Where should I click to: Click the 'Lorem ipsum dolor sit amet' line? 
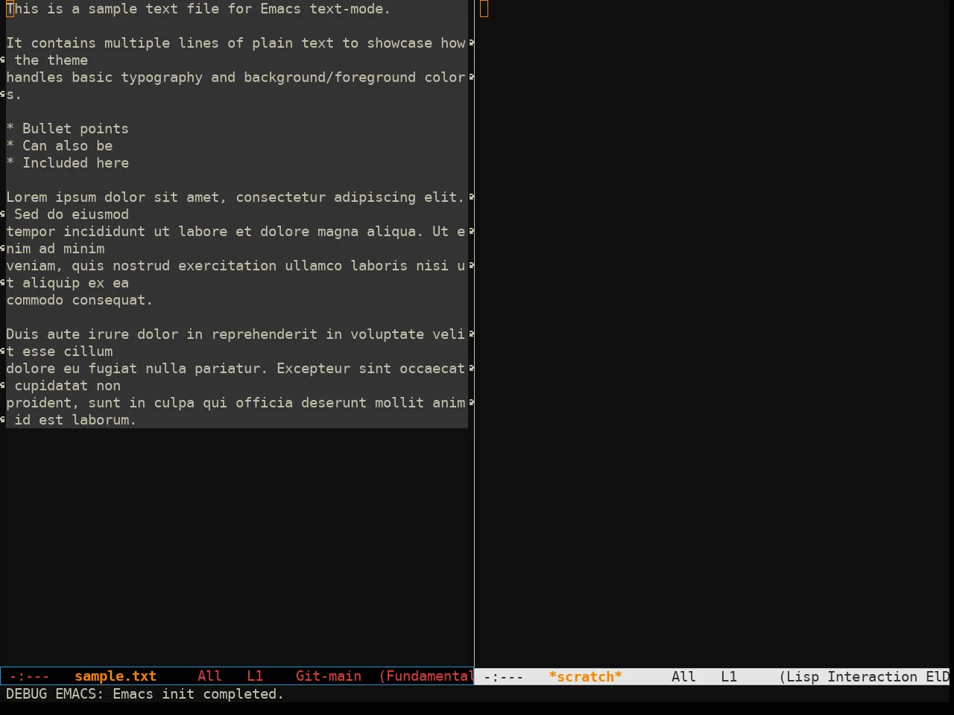click(x=236, y=197)
